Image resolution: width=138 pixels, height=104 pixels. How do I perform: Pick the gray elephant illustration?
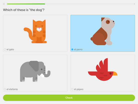(x=35, y=71)
